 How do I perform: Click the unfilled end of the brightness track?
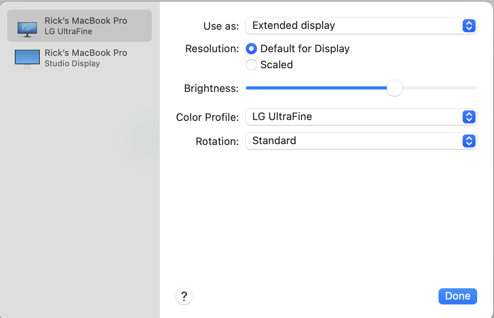pos(440,88)
